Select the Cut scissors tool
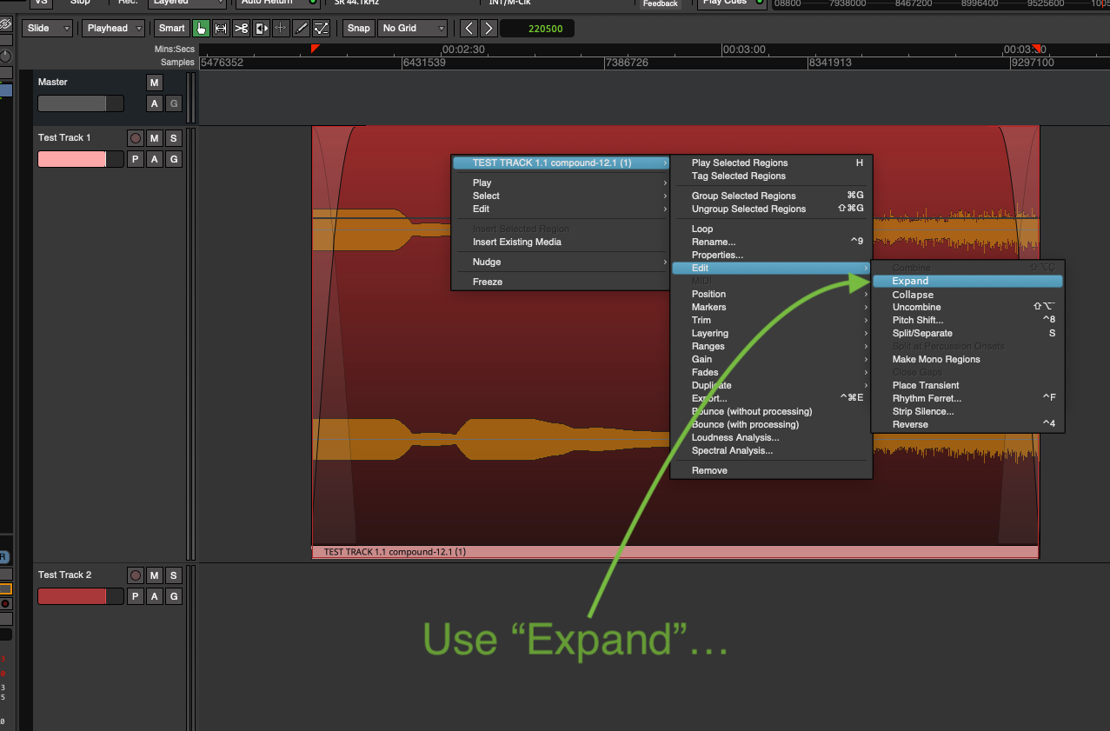1110x731 pixels. click(x=241, y=29)
